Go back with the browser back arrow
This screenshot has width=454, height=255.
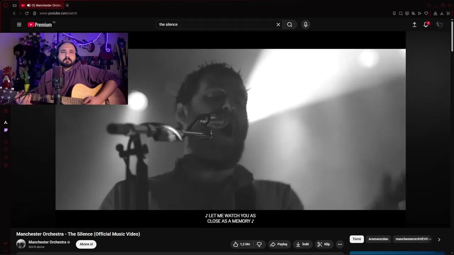(x=14, y=13)
